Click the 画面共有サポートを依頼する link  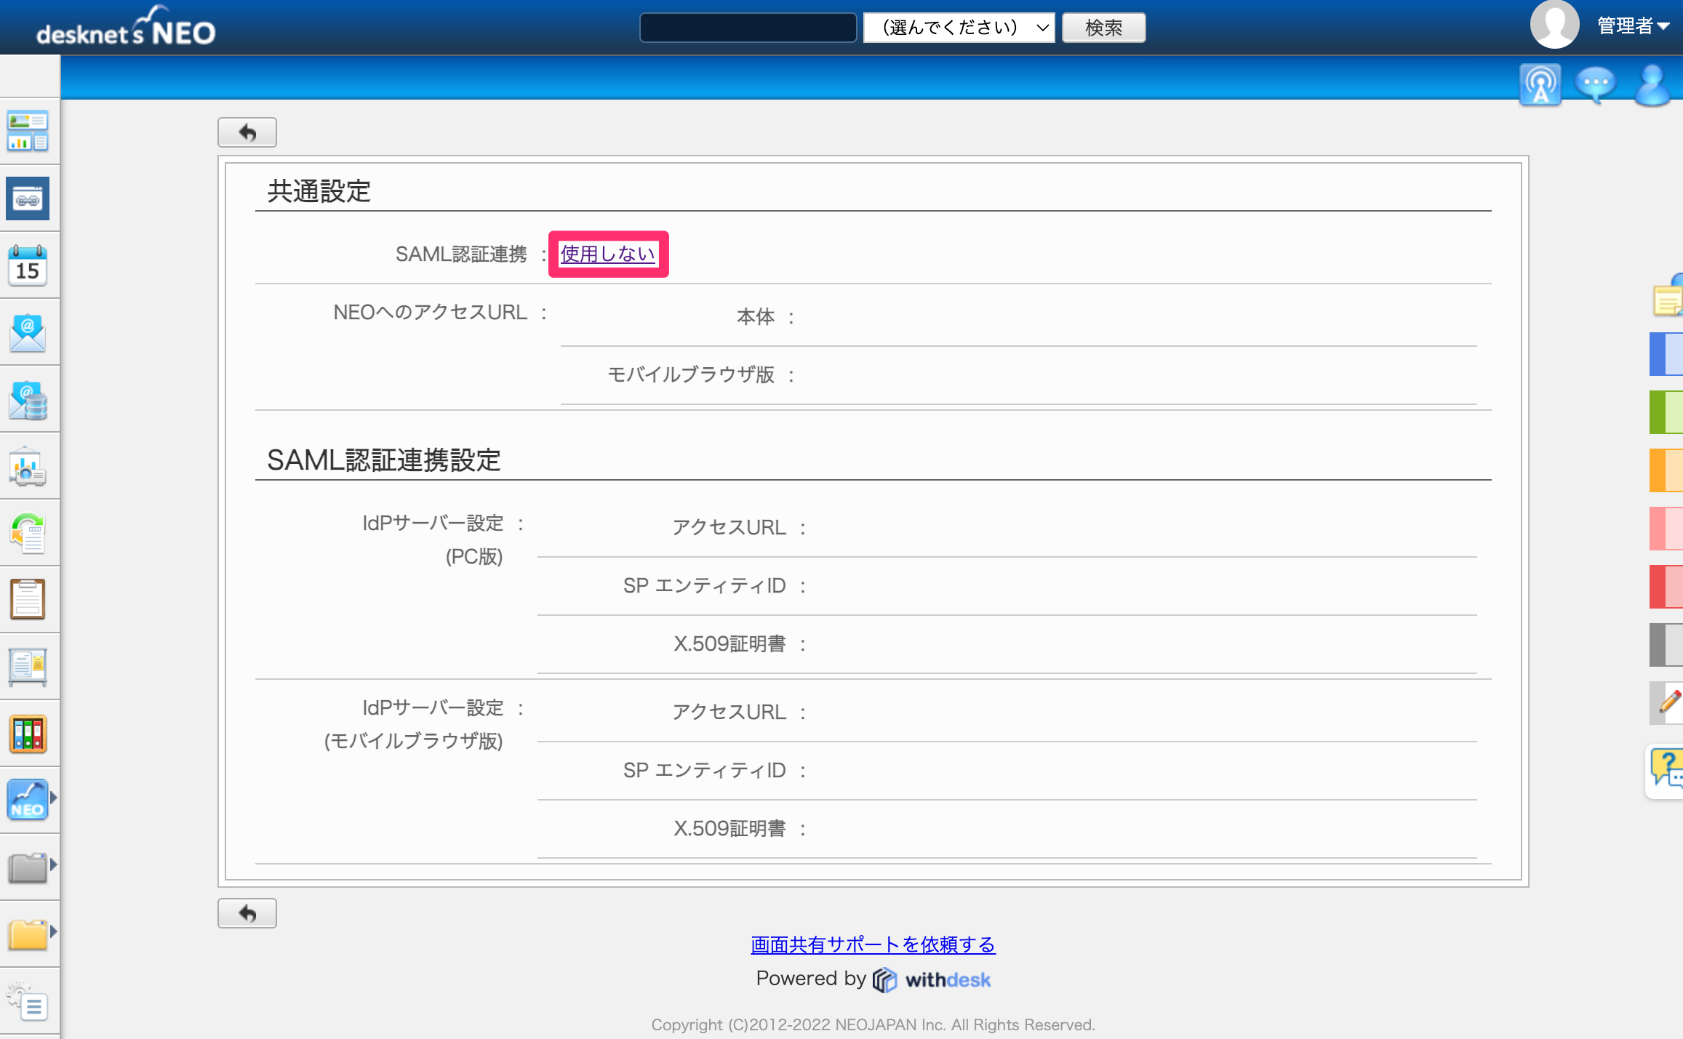pos(873,944)
